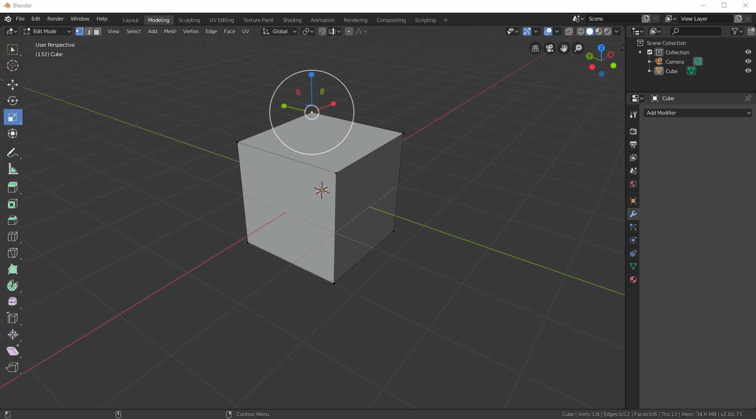
Task: Open the Edit Mode dropdown
Action: tap(47, 31)
